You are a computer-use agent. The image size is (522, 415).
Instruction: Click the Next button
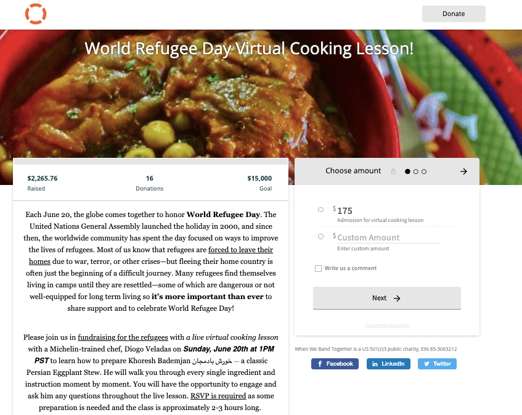(x=387, y=298)
